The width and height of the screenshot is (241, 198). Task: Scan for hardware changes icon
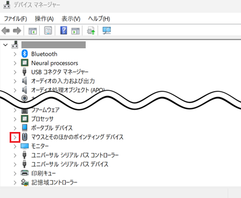tap(107, 31)
